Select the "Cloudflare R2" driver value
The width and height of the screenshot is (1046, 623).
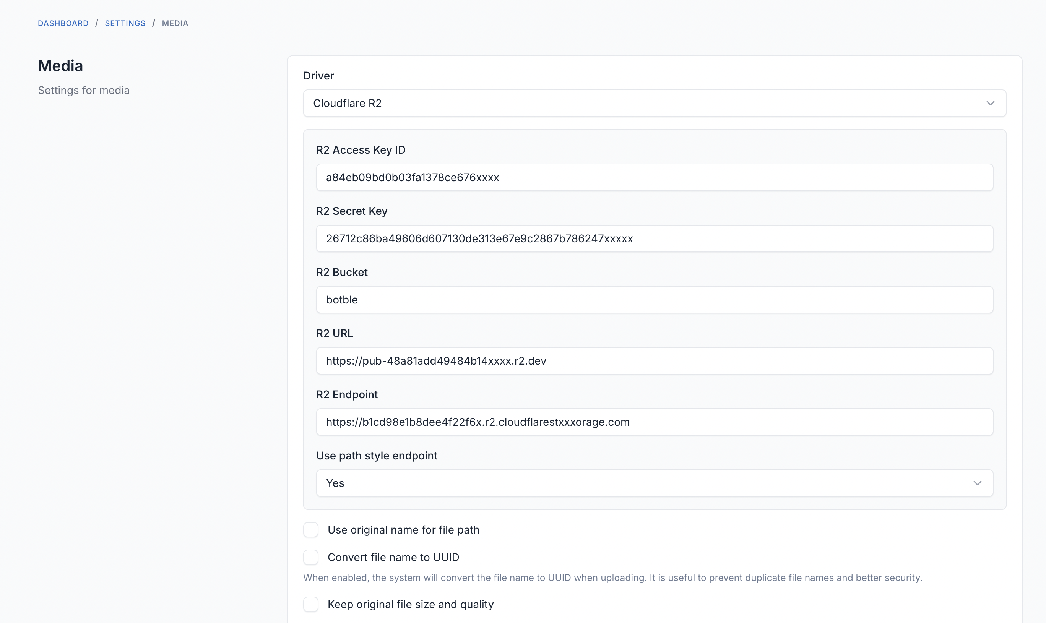tap(347, 103)
